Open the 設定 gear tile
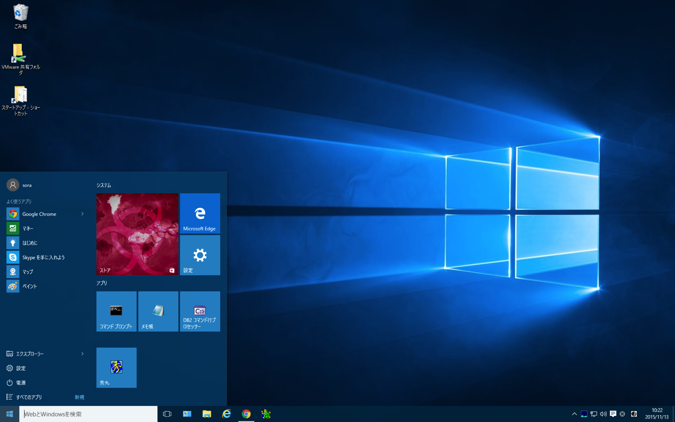The width and height of the screenshot is (675, 422). (200, 255)
